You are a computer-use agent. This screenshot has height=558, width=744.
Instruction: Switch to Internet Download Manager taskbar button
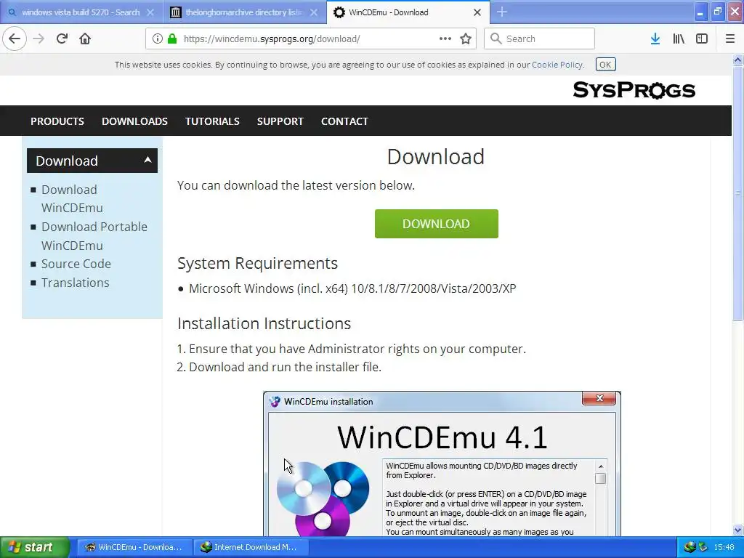click(x=251, y=547)
